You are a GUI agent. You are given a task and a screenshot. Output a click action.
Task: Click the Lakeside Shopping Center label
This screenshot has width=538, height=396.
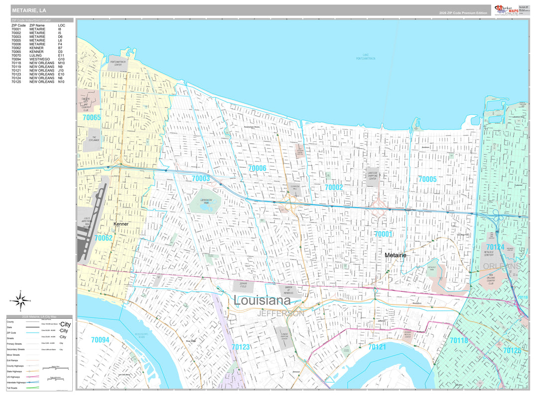[373, 176]
